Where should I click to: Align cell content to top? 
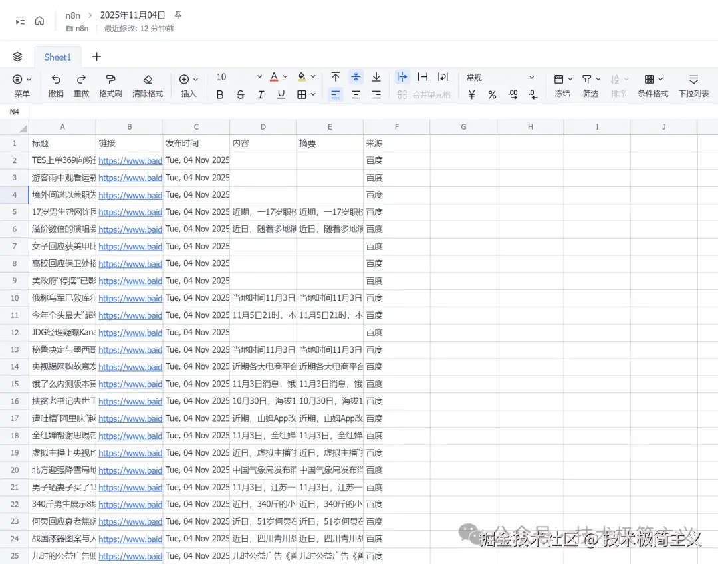coord(336,77)
